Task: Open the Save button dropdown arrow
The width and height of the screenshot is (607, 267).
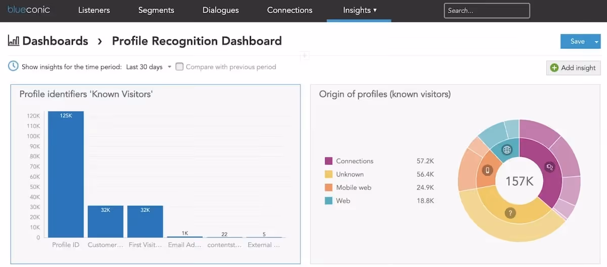Action: [x=597, y=41]
